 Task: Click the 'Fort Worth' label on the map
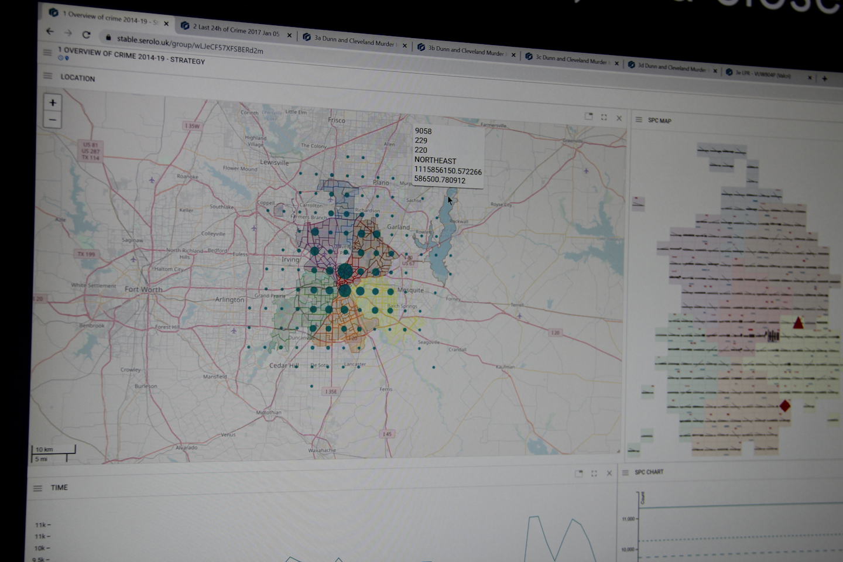pos(143,289)
